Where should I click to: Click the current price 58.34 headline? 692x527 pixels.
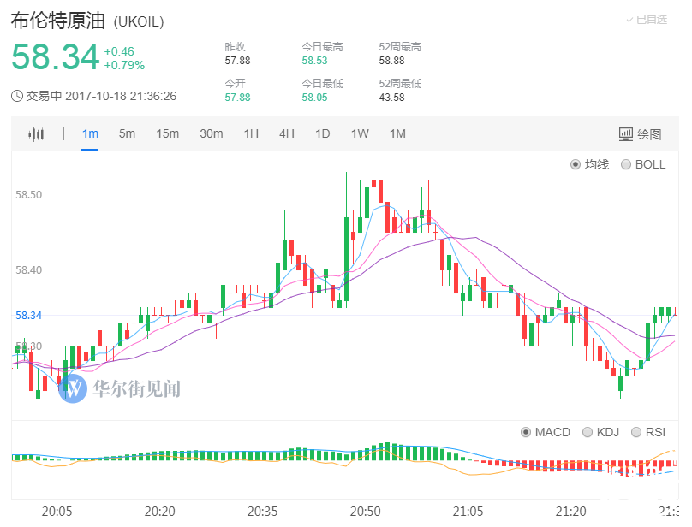55,56
